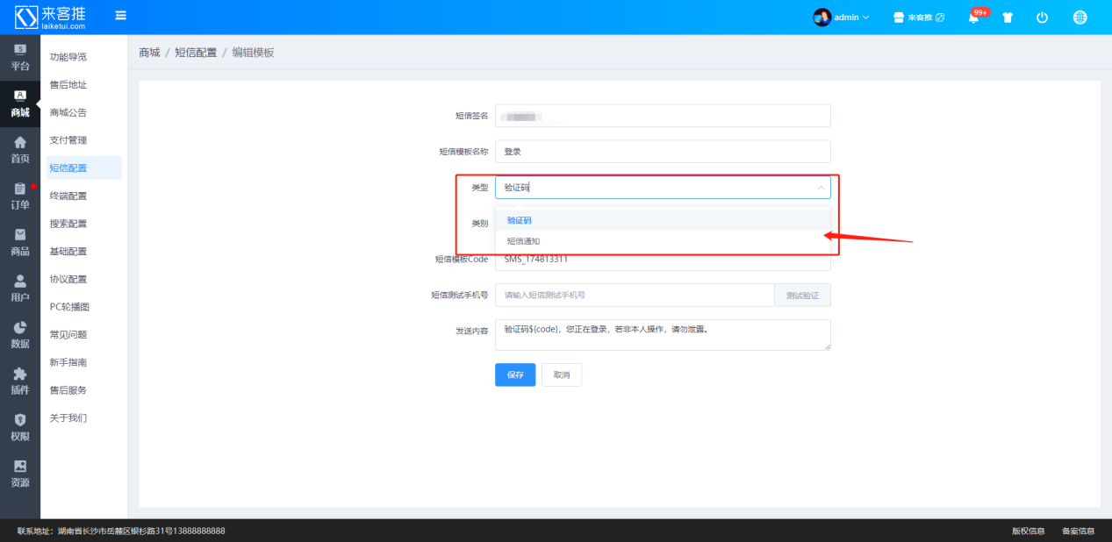
Task: Expand the admin account dropdown
Action: coord(850,18)
